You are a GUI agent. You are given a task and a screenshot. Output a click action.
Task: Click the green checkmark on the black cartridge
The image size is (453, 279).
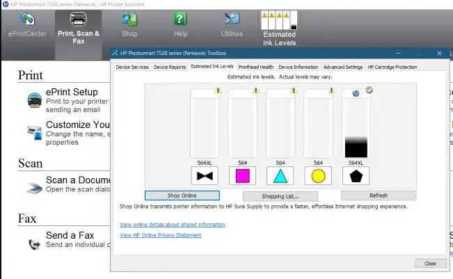369,90
